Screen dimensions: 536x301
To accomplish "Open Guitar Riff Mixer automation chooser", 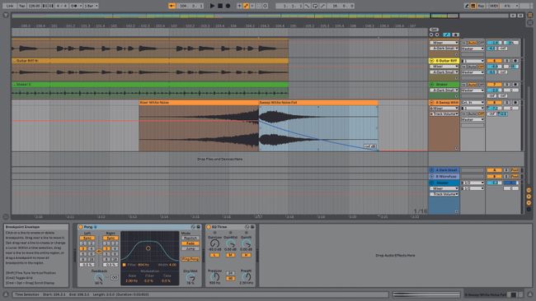I will click(x=444, y=67).
